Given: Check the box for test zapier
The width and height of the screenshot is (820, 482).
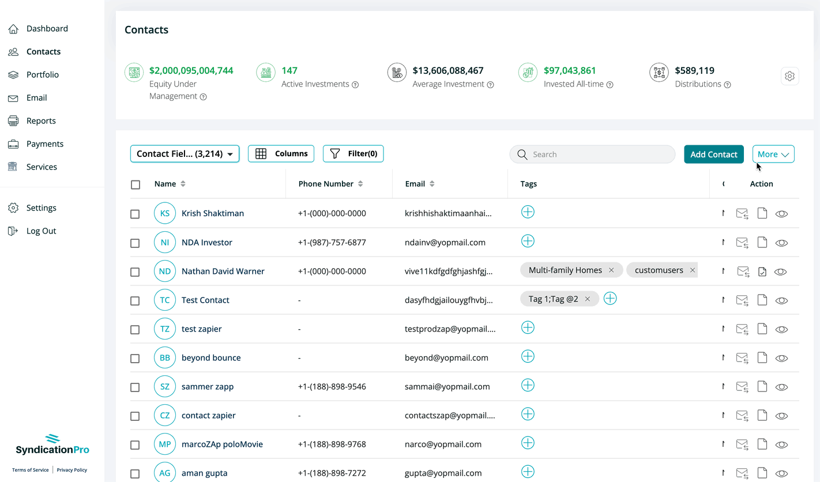Looking at the screenshot, I should (135, 329).
